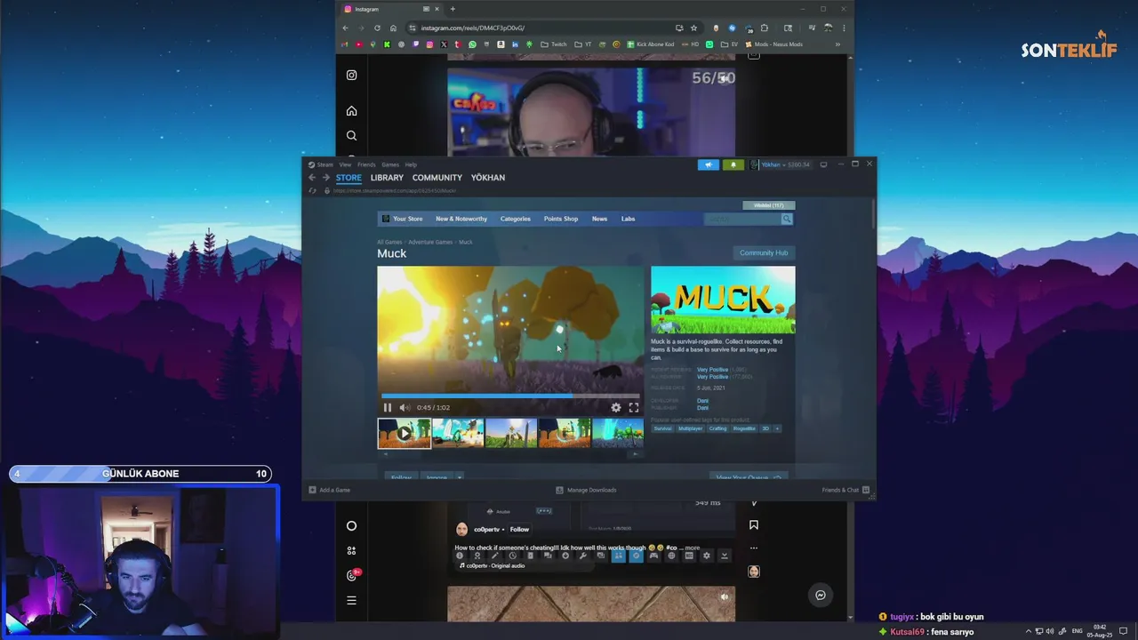
Task: Select second Muck media thumbnail
Action: pos(458,433)
